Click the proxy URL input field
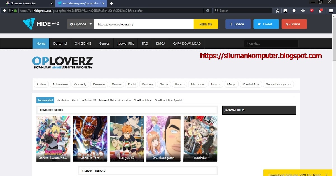Screen dimensions: 336x176 tap(144, 24)
